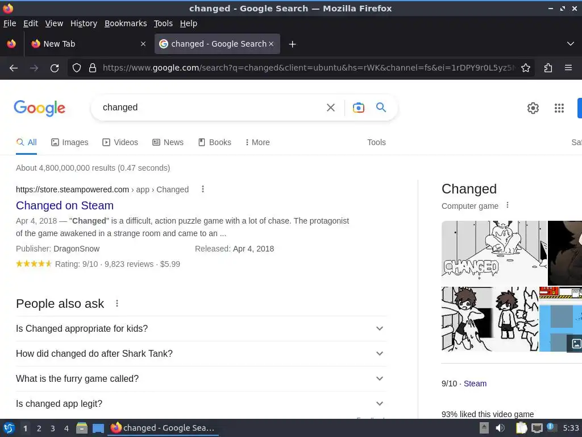Close the changed - Google Search tab

tap(271, 44)
